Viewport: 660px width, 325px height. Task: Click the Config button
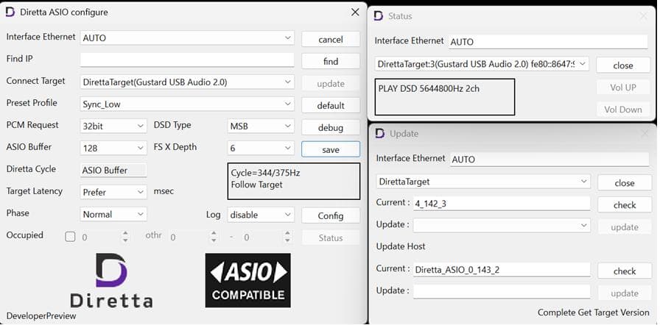coord(331,215)
